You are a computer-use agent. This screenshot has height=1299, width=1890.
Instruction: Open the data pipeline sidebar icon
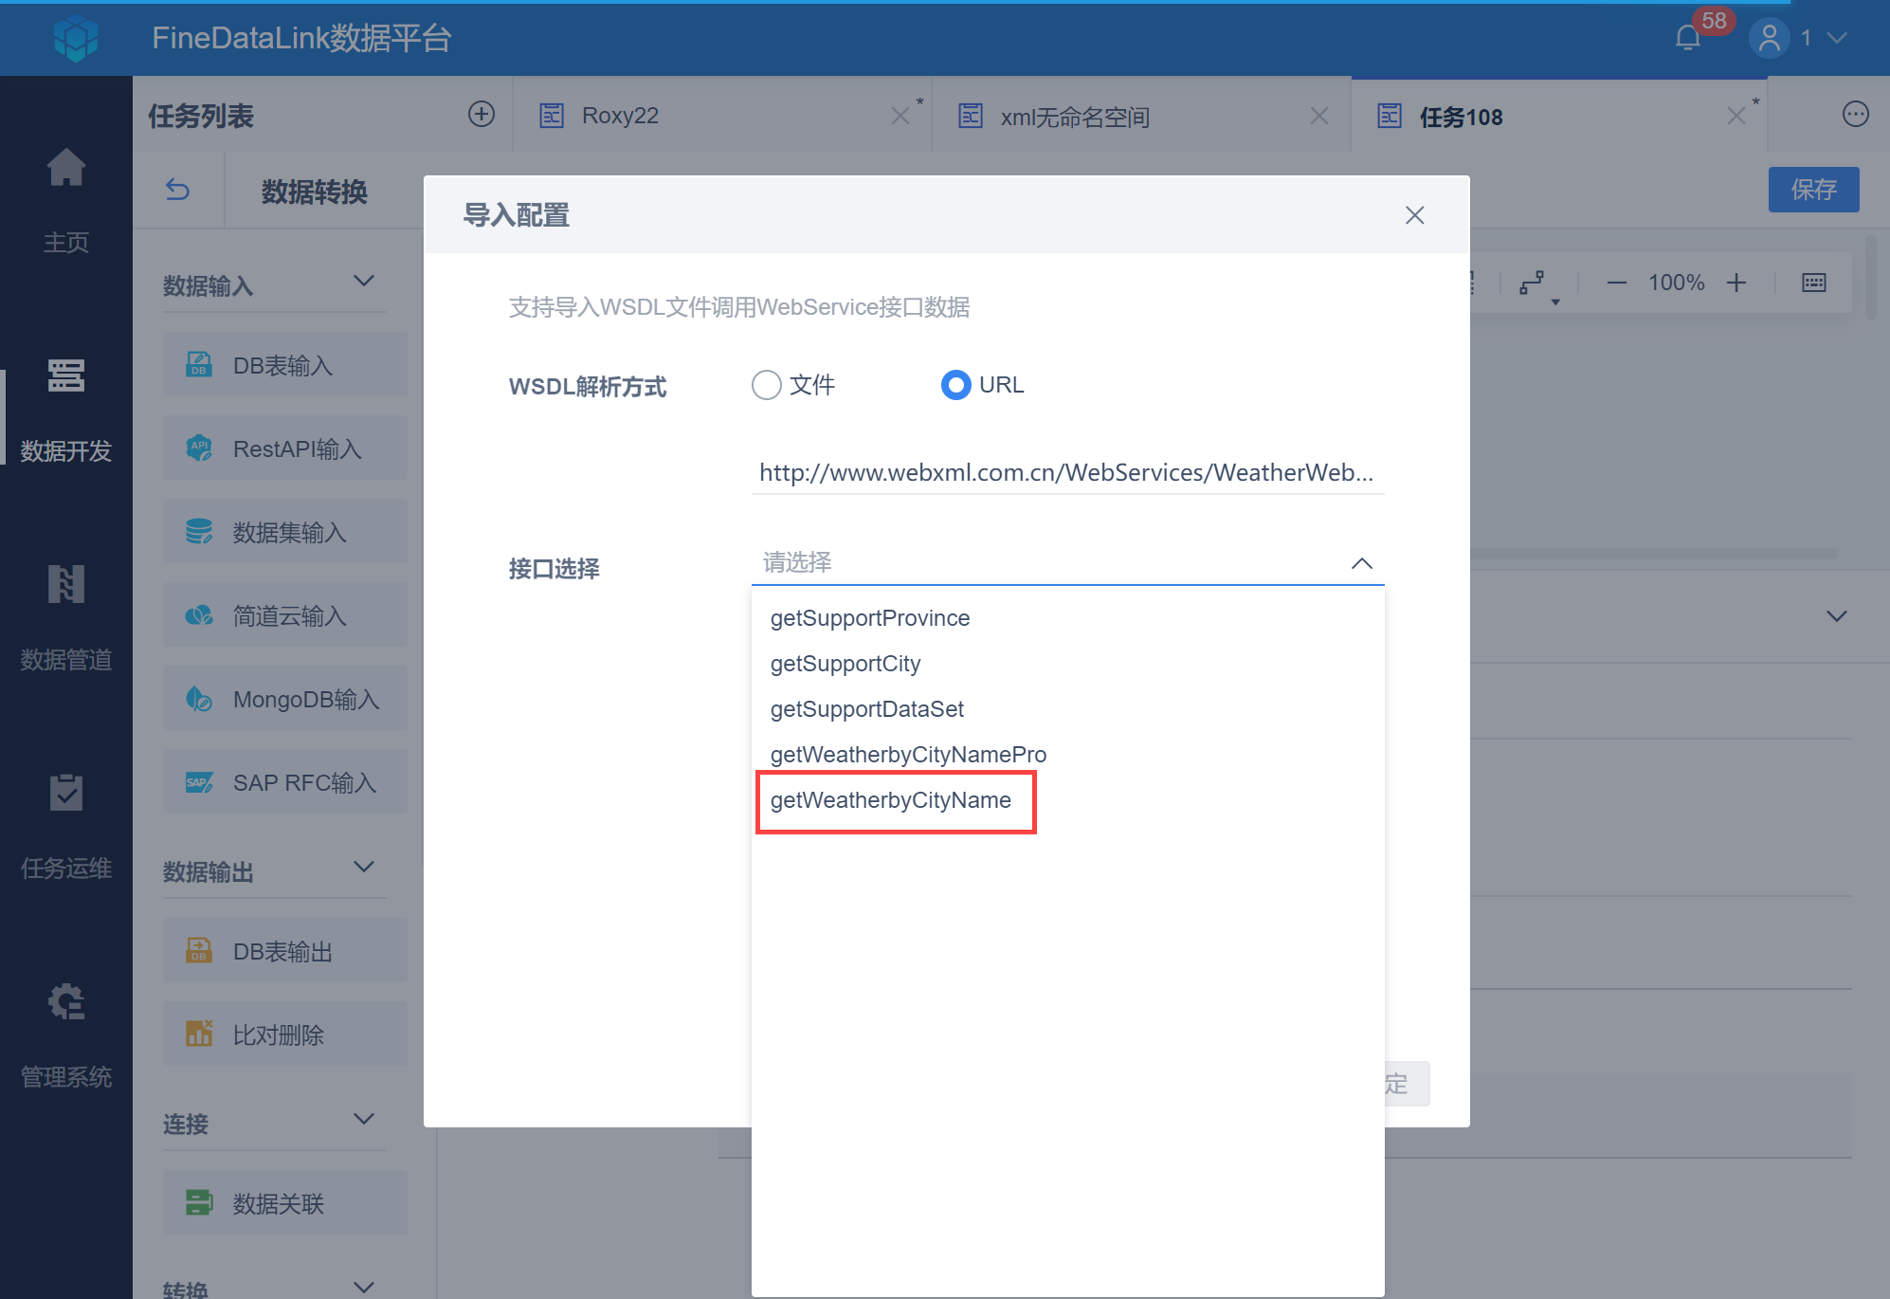click(x=66, y=584)
